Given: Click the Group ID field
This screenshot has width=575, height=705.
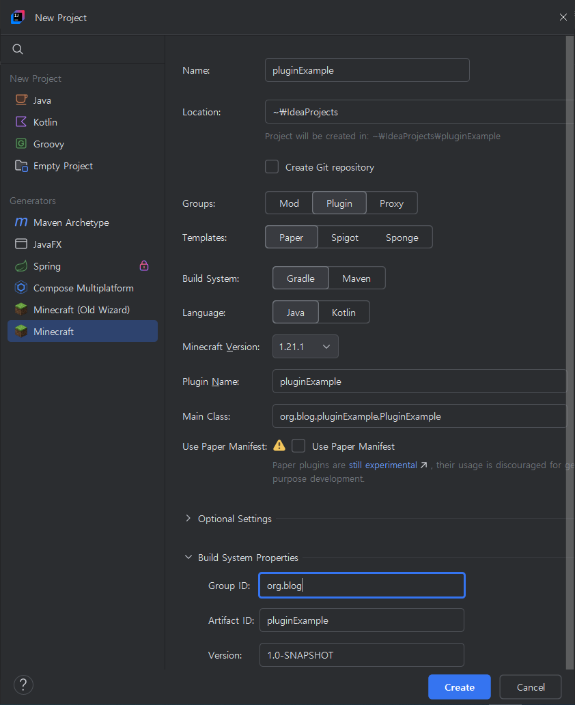Looking at the screenshot, I should click(362, 586).
